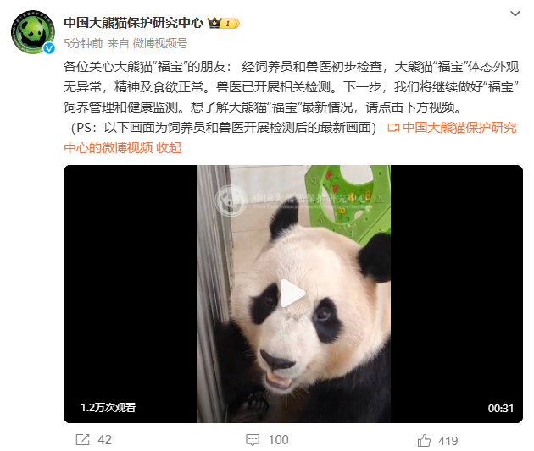Image resolution: width=534 pixels, height=451 pixels.
Task: Like the post with the thumbs-up icon
Action: click(424, 441)
